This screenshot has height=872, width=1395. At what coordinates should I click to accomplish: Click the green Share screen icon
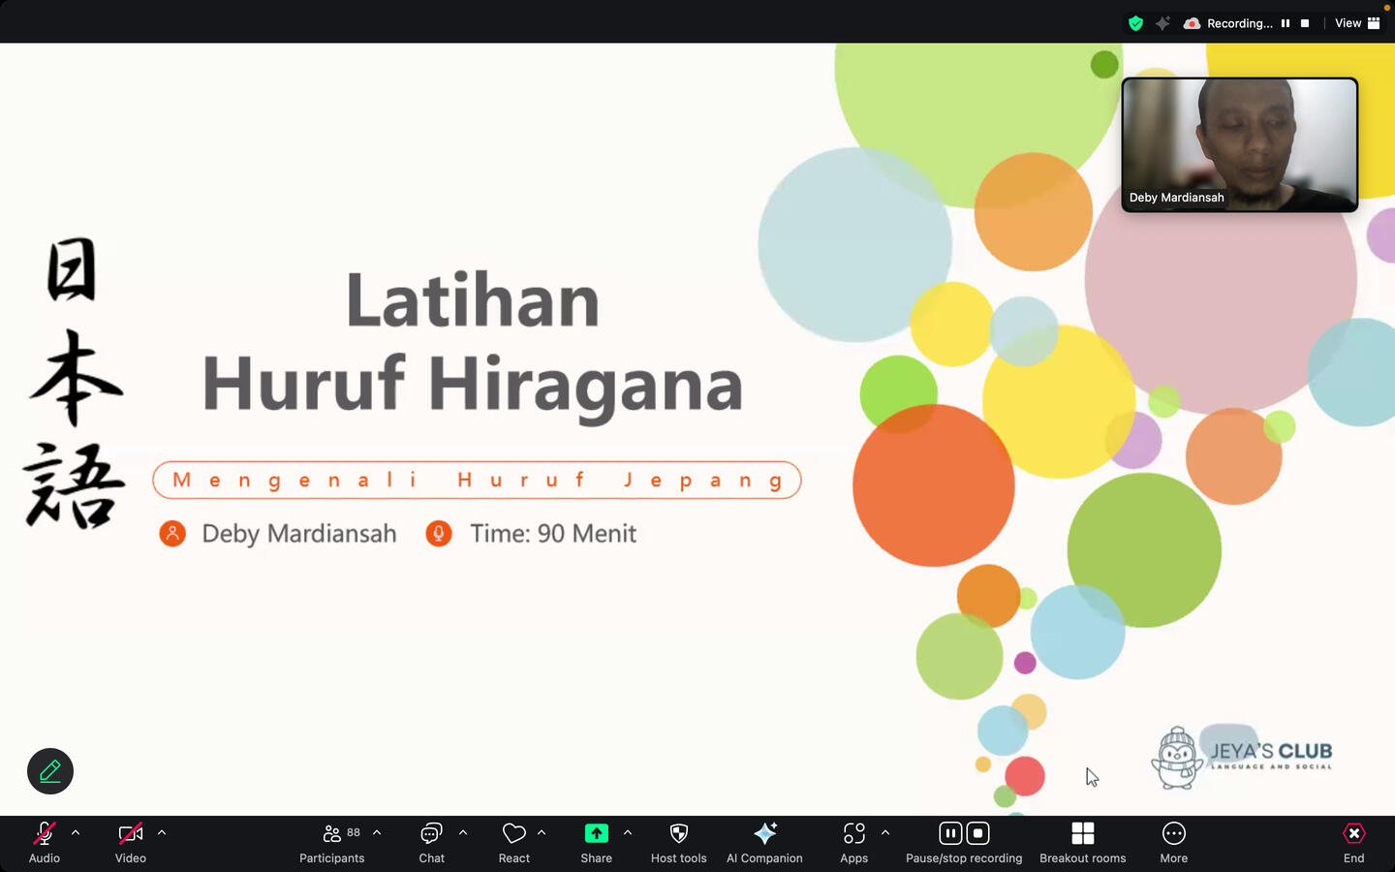pos(596,834)
